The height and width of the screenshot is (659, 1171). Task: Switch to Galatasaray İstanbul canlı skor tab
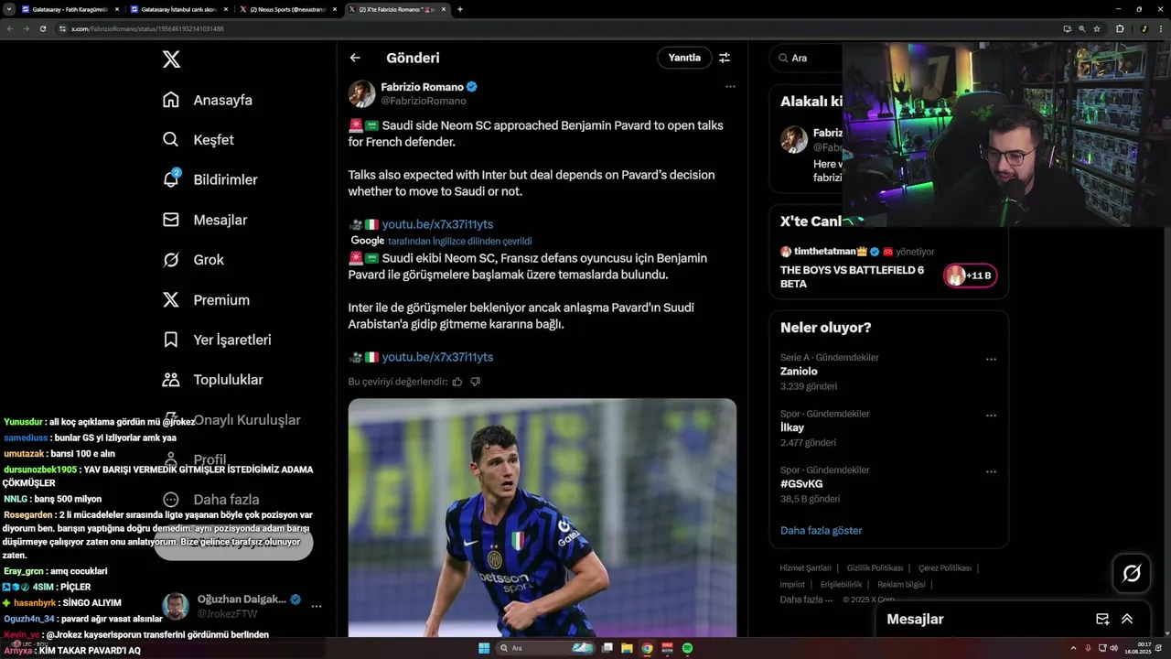[177, 9]
